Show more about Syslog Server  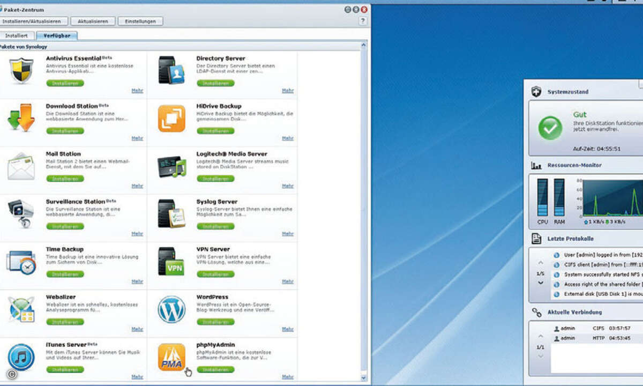[288, 234]
